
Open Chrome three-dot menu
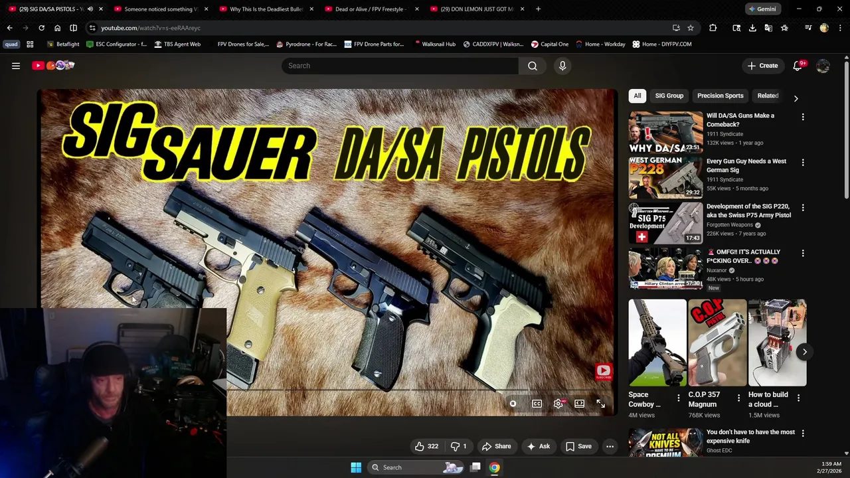click(841, 28)
